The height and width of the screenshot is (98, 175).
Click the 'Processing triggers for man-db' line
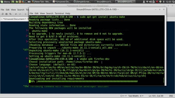coord(60,53)
